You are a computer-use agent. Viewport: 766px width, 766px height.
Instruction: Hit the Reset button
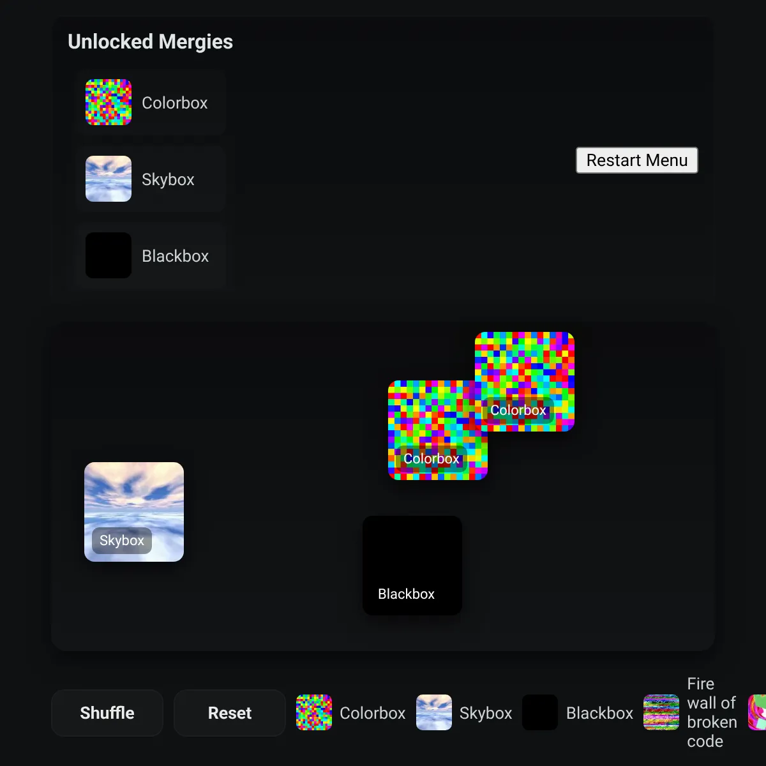230,713
